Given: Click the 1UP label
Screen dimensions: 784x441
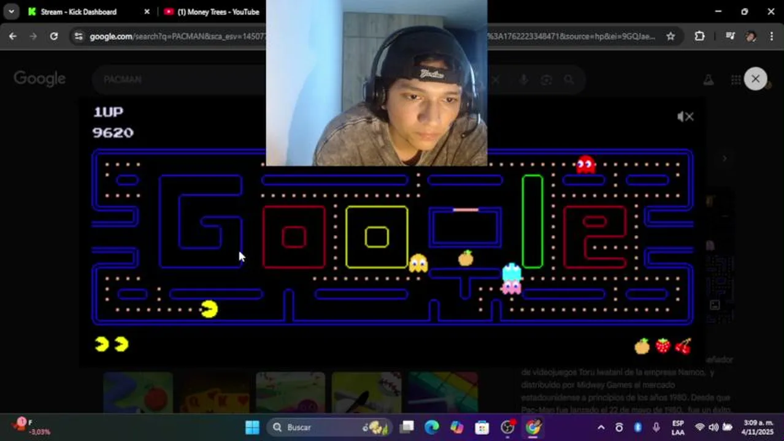Looking at the screenshot, I should 108,111.
